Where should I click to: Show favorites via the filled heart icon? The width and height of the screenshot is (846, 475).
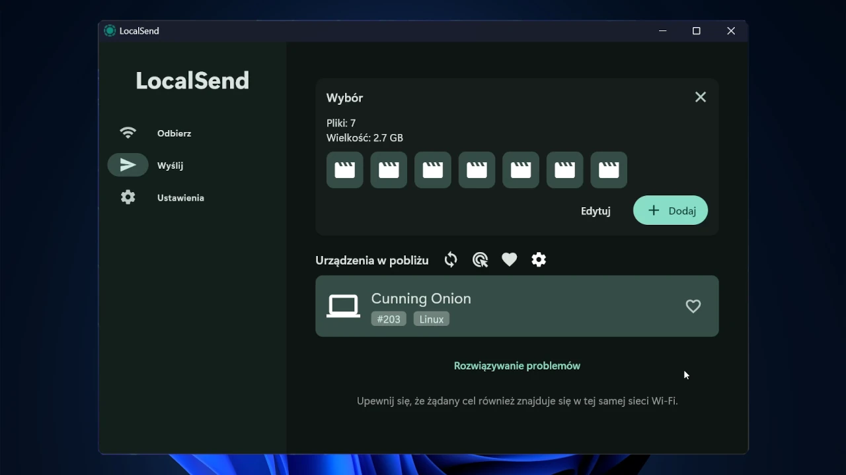click(x=510, y=260)
